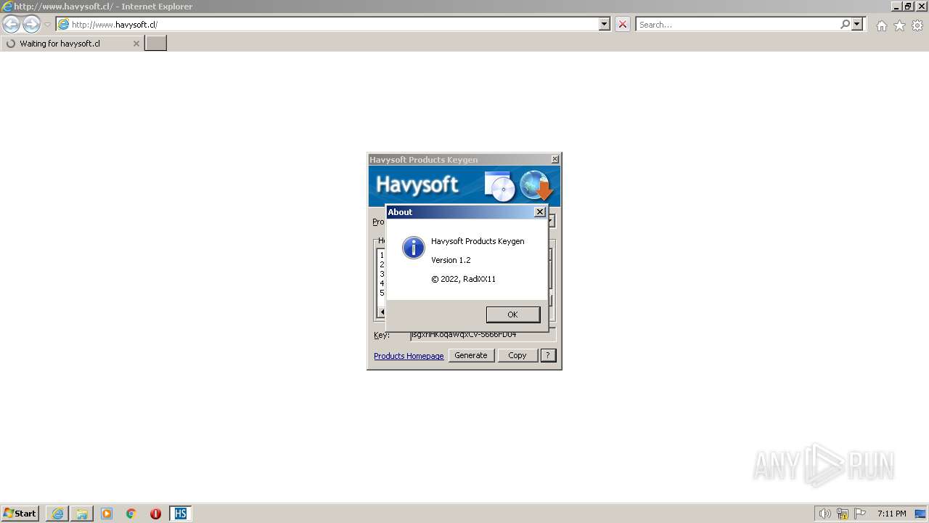Launch Google Chrome from the taskbar
Screen dimensions: 929x523
(131, 514)
